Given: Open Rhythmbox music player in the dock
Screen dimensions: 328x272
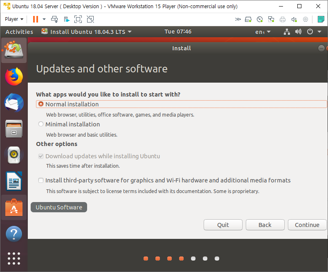Looking at the screenshot, I should (x=14, y=155).
